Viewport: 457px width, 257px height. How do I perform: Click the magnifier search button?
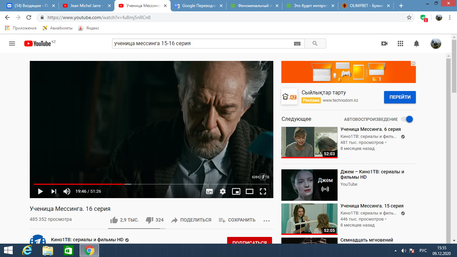click(315, 44)
